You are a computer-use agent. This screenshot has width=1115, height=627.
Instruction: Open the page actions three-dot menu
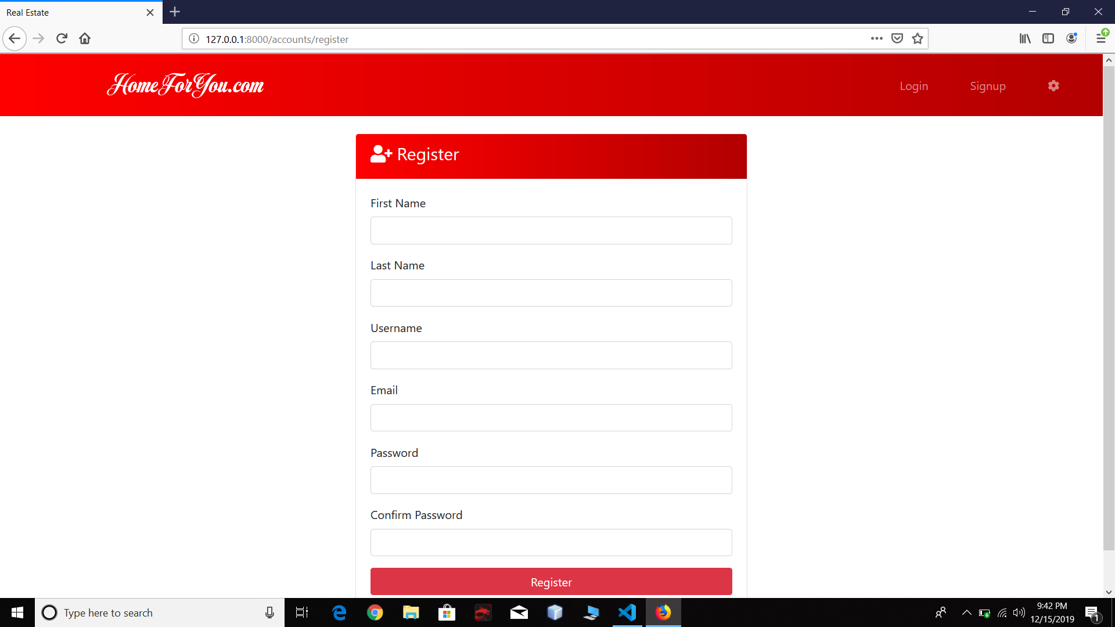point(877,39)
